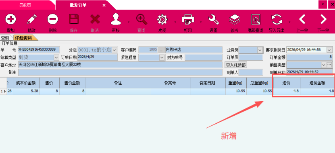Image resolution: width=335 pixels, height=153 pixels.
Task: Expand the dropdown arrow next to 导入导出
Action: coord(289,22)
